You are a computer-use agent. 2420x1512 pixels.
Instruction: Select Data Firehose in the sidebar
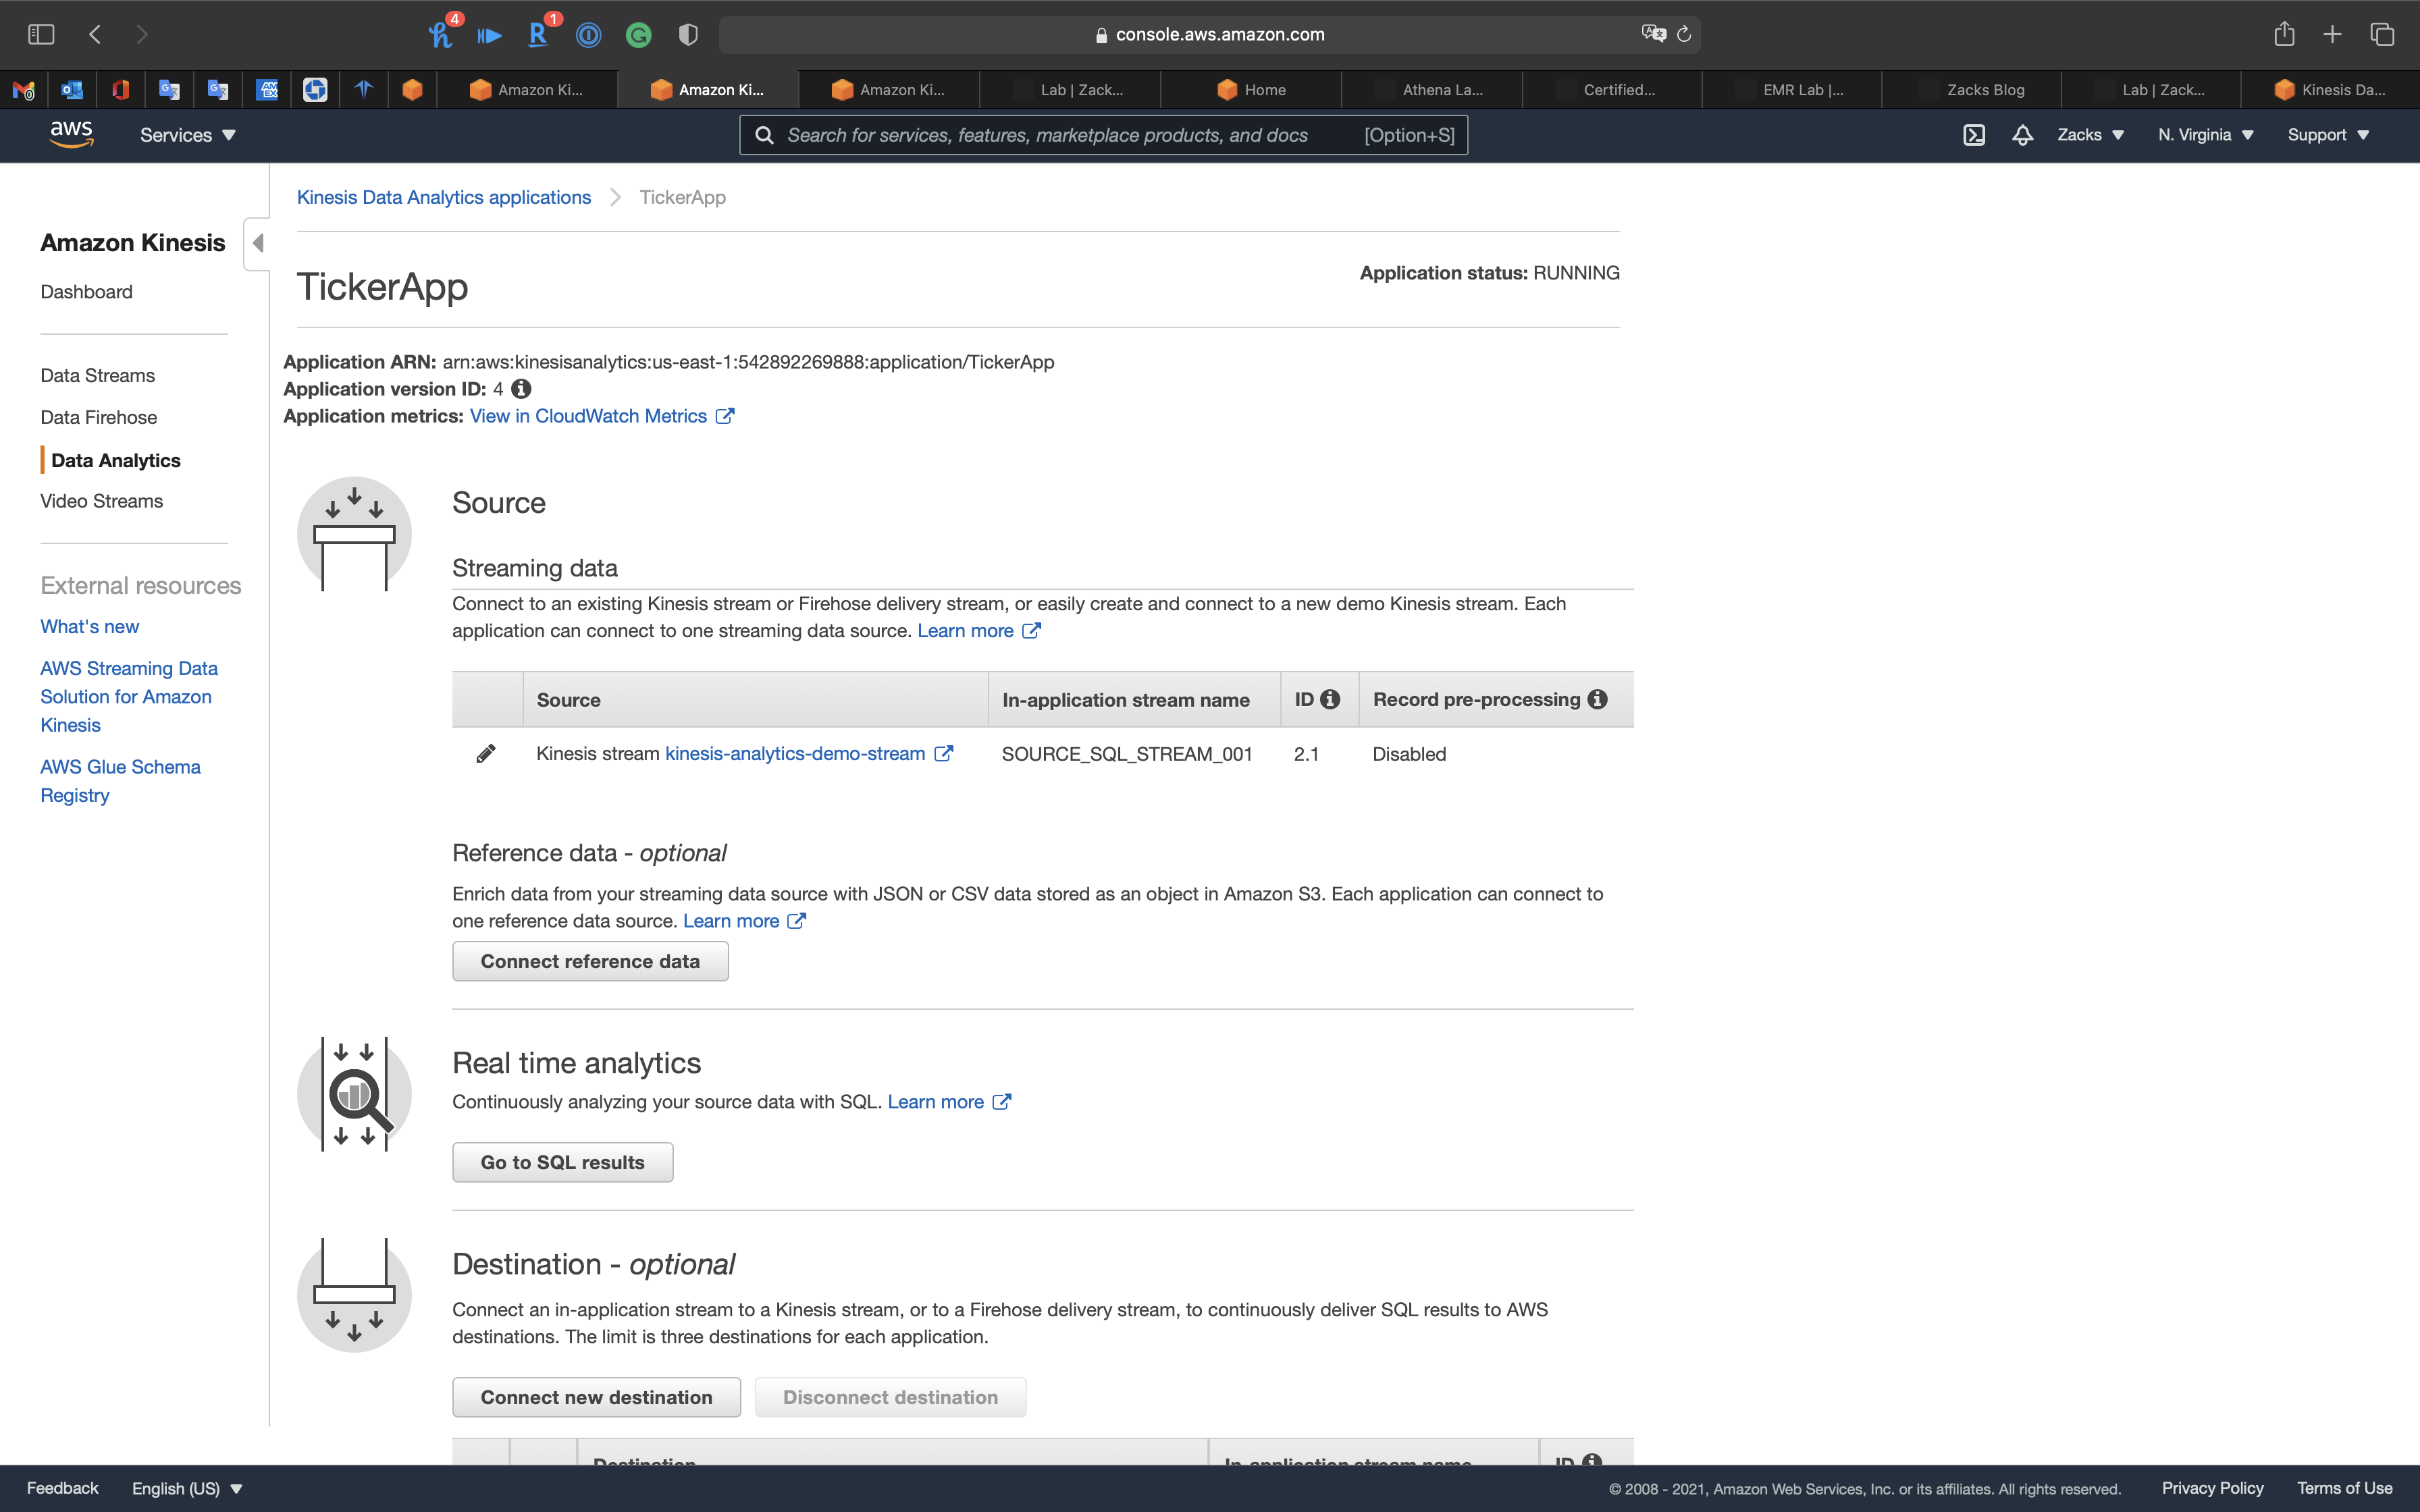click(x=98, y=417)
